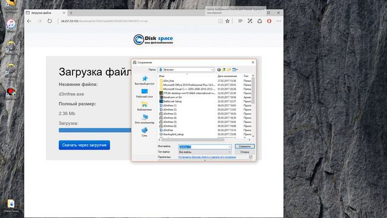The height and width of the screenshot is (218, 387).
Task: Click the blue download progress bar
Action: (x=95, y=130)
